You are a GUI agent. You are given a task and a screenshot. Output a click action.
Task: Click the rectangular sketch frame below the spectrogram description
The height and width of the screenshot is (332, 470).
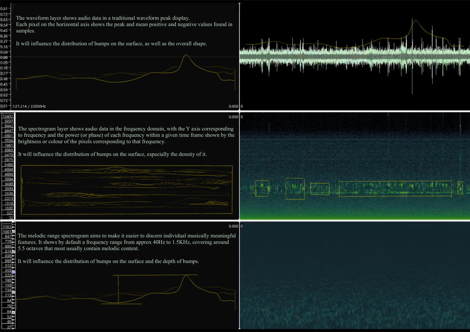[127, 190]
